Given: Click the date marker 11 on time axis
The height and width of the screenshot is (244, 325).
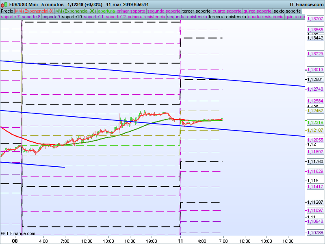Looking at the screenshot, I should pos(180,241).
